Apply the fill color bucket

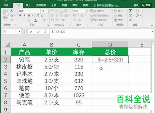pyautogui.click(x=29, y=20)
